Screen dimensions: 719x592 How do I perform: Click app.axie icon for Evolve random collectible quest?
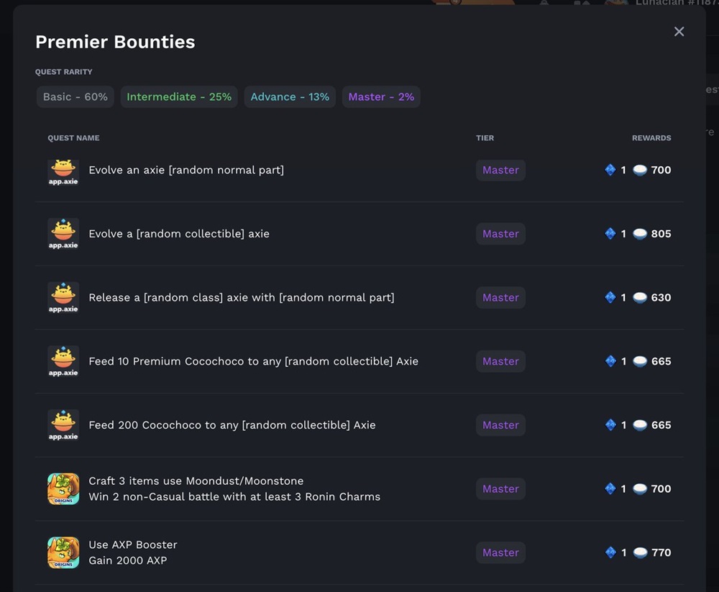coord(63,234)
